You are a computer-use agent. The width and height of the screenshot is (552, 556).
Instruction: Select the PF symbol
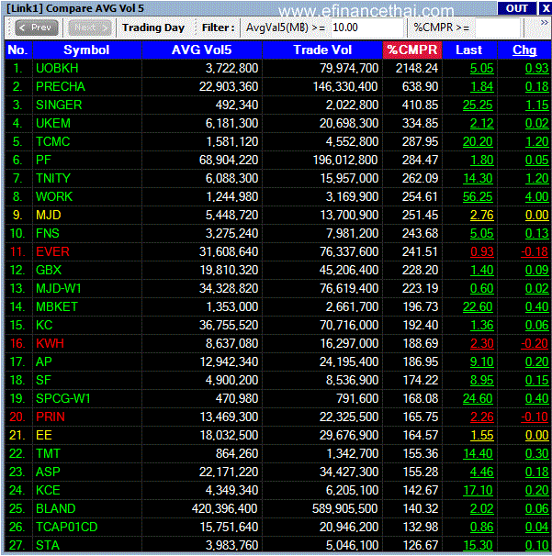pyautogui.click(x=43, y=161)
